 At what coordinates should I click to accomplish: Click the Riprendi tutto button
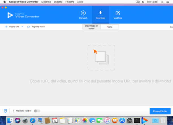tap(160, 111)
